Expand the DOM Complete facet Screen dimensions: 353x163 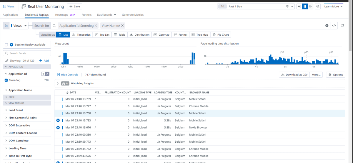point(6,141)
